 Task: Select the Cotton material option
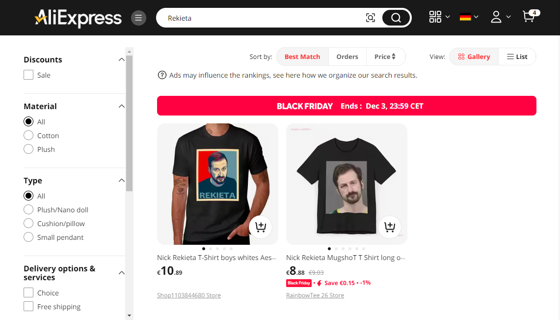click(x=28, y=136)
